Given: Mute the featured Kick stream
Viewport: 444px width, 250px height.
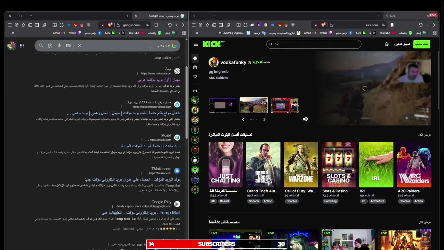Looking at the screenshot, I should pos(305,119).
